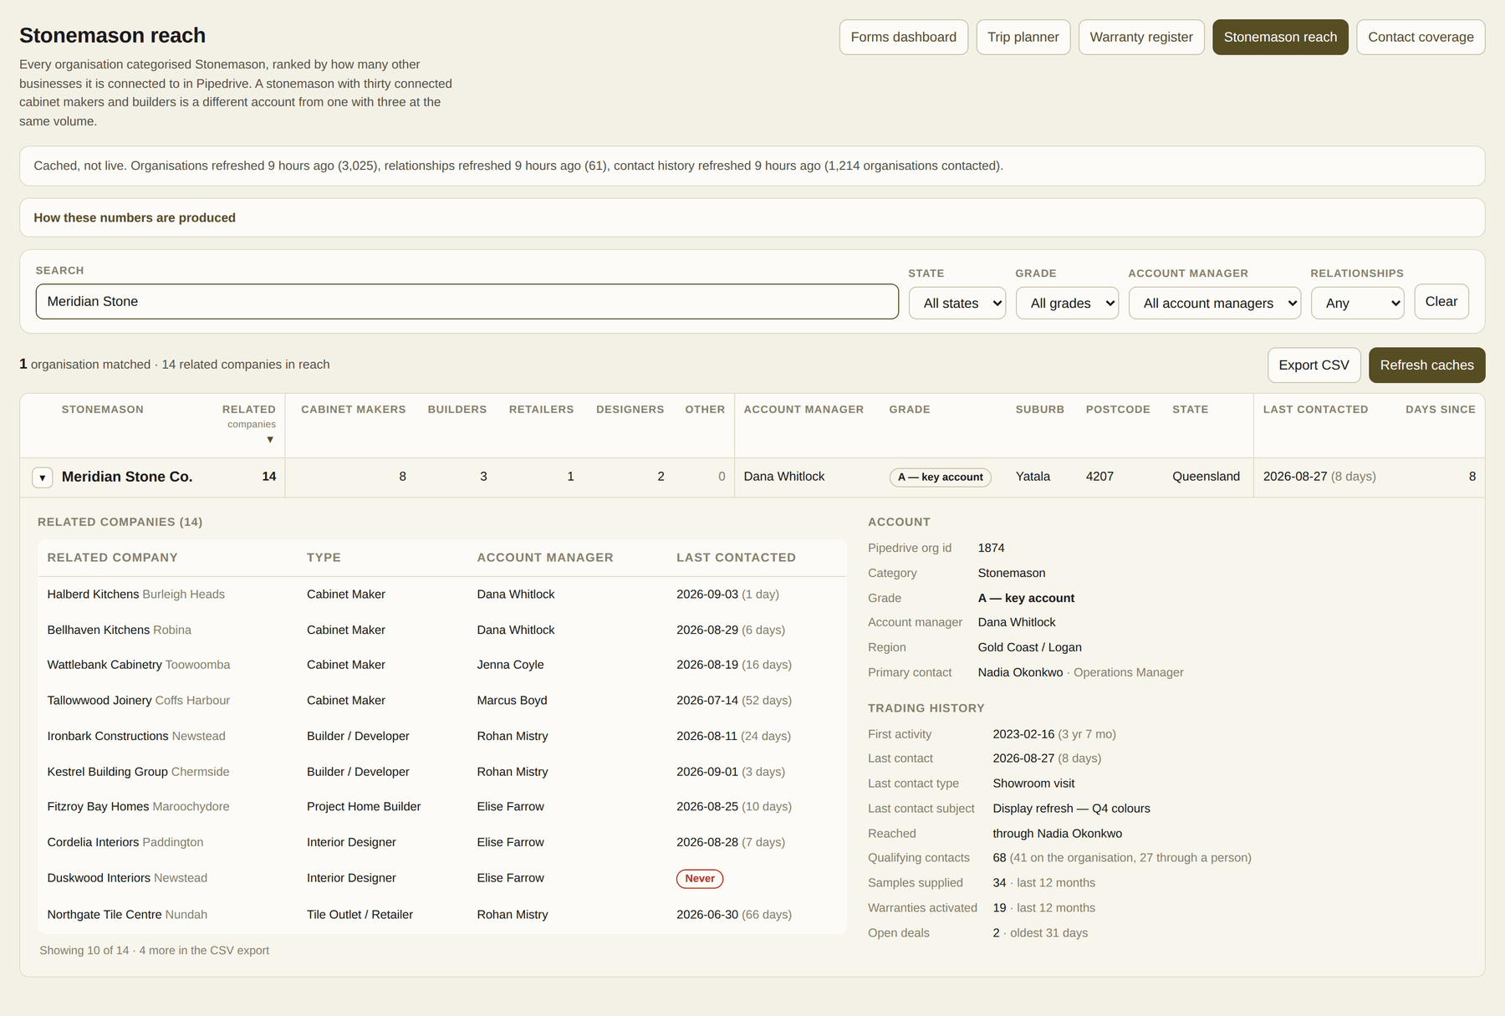Select Cordelia Interiors row
Screen dimensions: 1505x1016
(441, 842)
